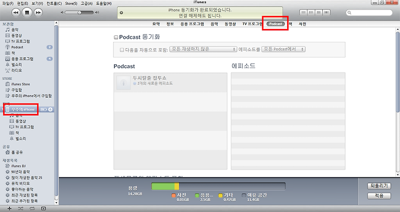Screen dimensions: 400x212
Task: Open the 정보 device tab
Action: 170,24
